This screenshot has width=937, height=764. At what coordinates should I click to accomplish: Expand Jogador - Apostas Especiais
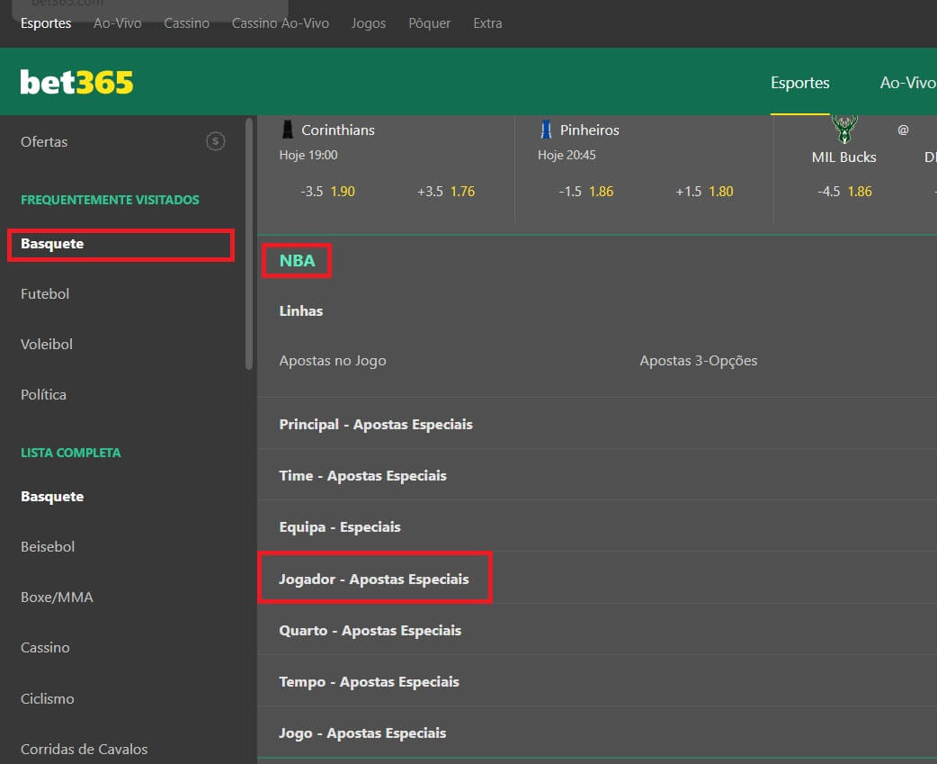point(597,579)
